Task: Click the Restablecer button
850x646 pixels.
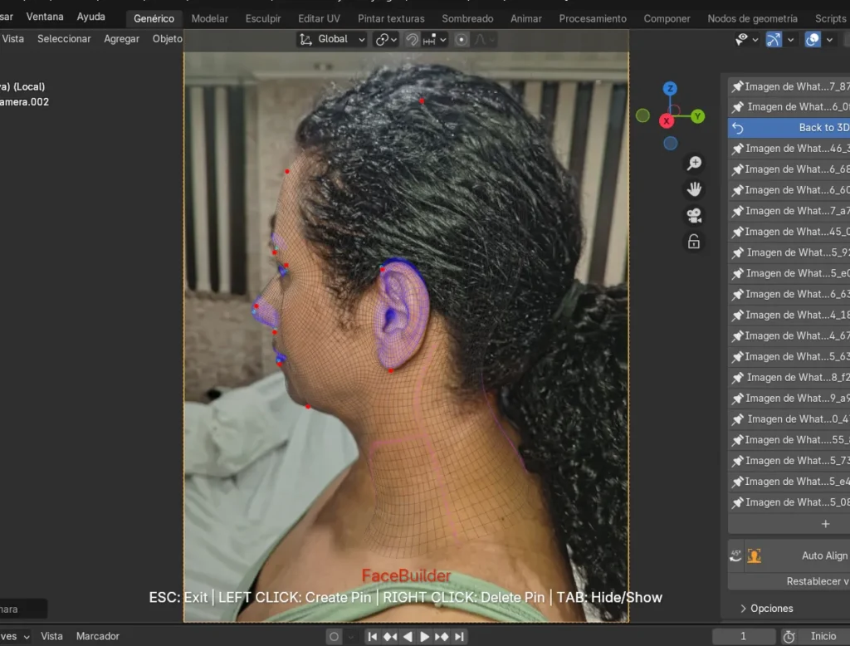Action: pyautogui.click(x=789, y=581)
